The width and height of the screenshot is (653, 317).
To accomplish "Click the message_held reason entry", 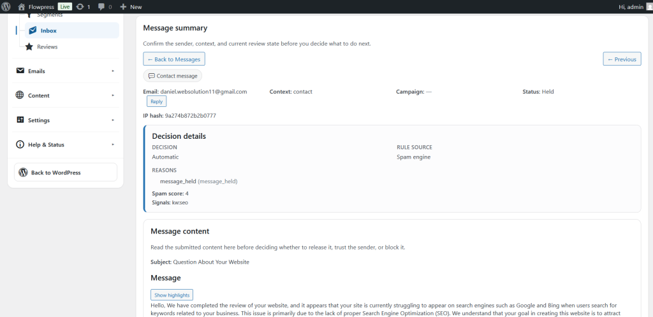I will coord(199,181).
